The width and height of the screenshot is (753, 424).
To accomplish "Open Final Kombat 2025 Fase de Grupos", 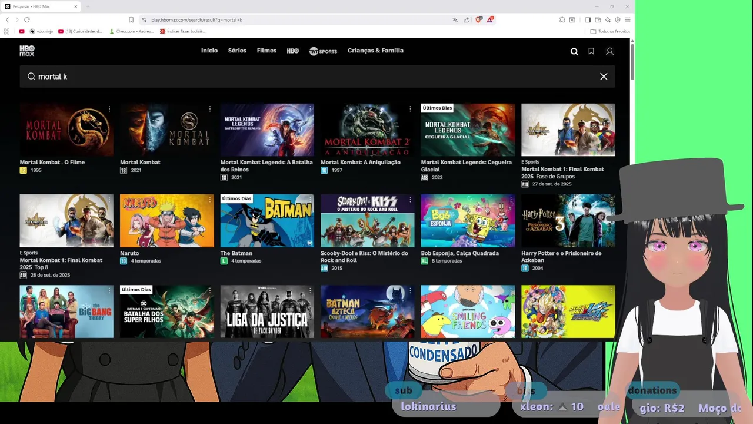I will (568, 130).
